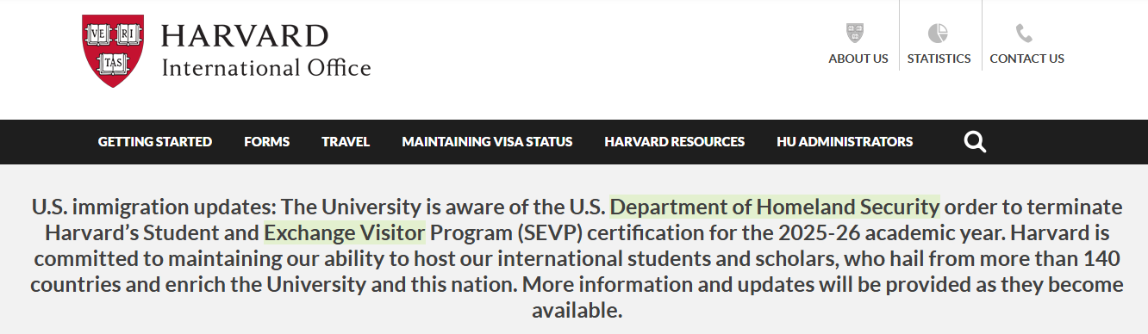Click the About Us shield icon
Screen dimensions: 1148x334
[x=855, y=33]
